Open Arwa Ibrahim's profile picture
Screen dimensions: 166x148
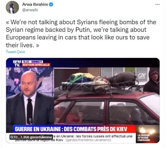tap(12, 7)
